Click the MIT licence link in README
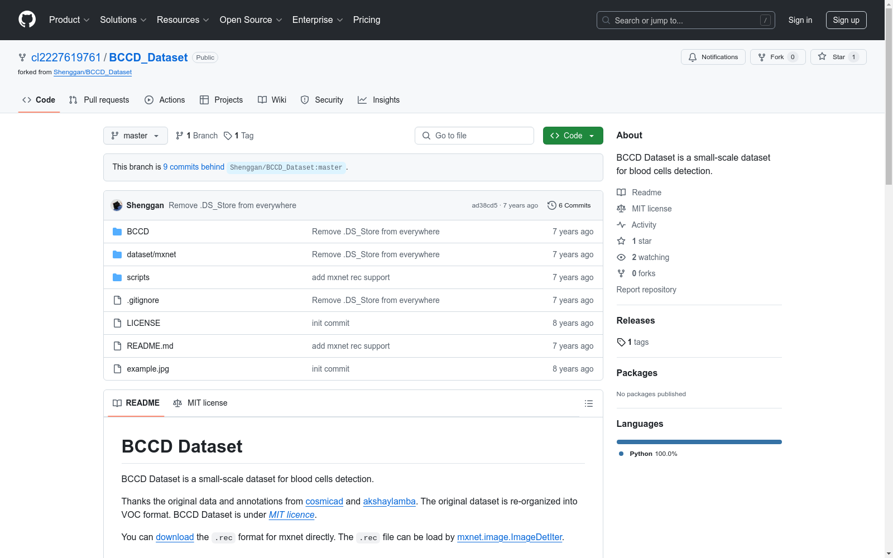This screenshot has width=893, height=558. click(x=292, y=514)
